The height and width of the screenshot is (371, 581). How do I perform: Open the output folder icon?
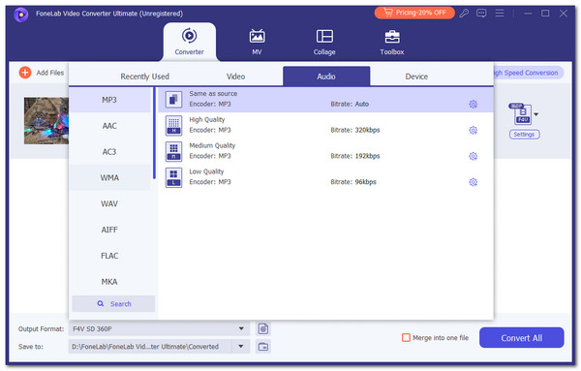tap(263, 347)
